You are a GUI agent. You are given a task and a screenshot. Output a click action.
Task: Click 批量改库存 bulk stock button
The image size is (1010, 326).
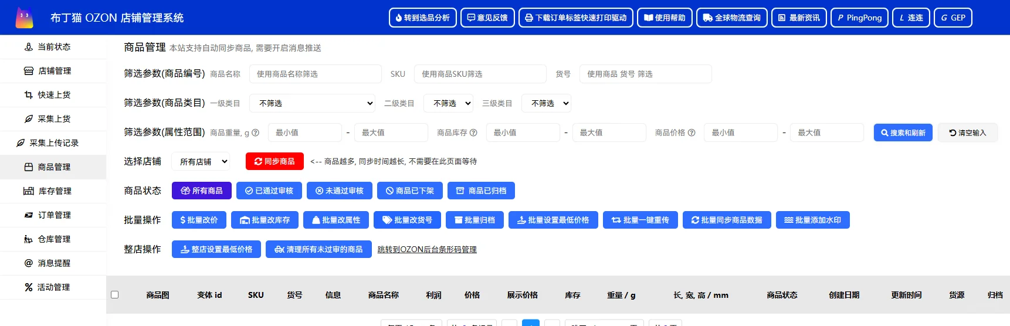(x=265, y=220)
